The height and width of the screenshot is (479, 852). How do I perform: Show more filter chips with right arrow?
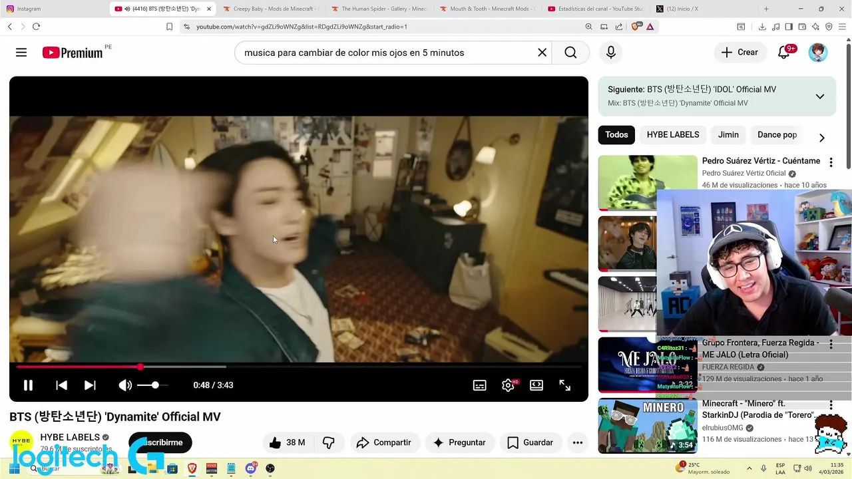[x=821, y=138]
